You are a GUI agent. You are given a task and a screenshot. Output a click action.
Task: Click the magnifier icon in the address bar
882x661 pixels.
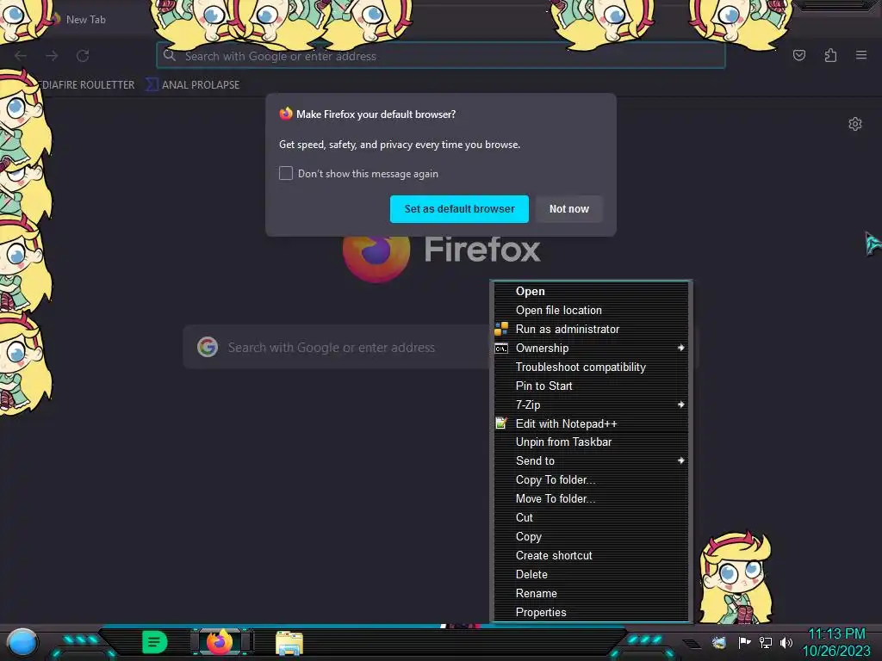170,55
